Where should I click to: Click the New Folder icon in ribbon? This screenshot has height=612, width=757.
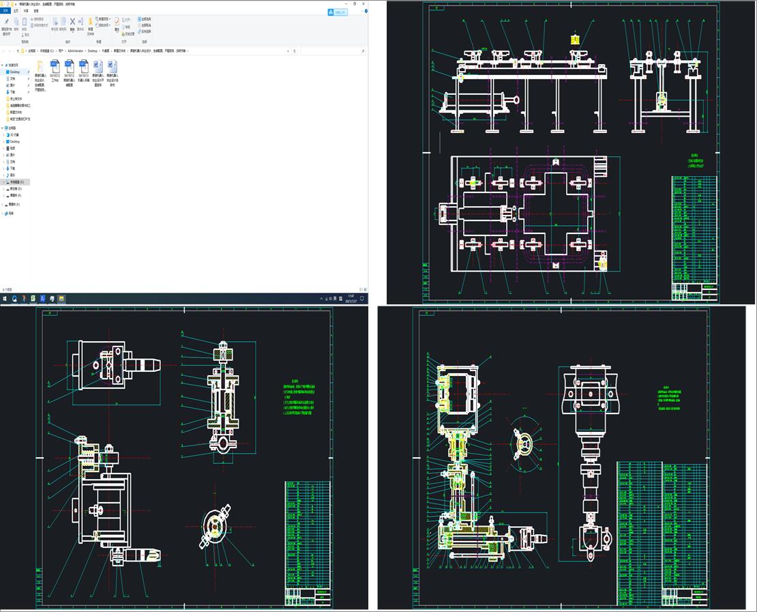[90, 23]
